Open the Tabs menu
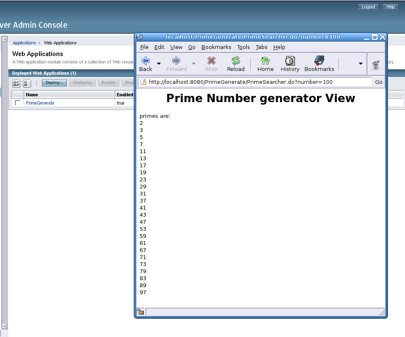The width and height of the screenshot is (405, 337). (261, 47)
